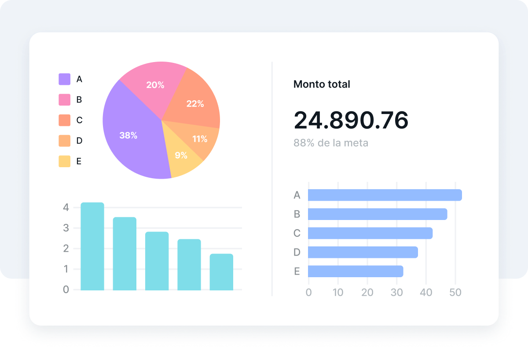Click the tallest teal column bar
This screenshot has width=528, height=352.
pyautogui.click(x=92, y=246)
